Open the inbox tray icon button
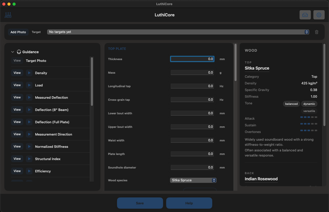The image size is (329, 212). tap(305, 15)
